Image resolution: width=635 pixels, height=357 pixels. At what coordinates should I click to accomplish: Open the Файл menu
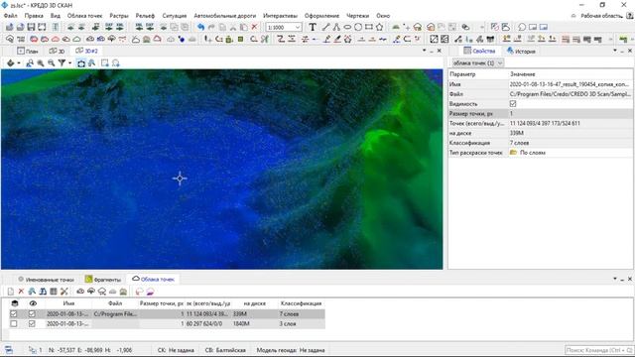pyautogui.click(x=11, y=16)
